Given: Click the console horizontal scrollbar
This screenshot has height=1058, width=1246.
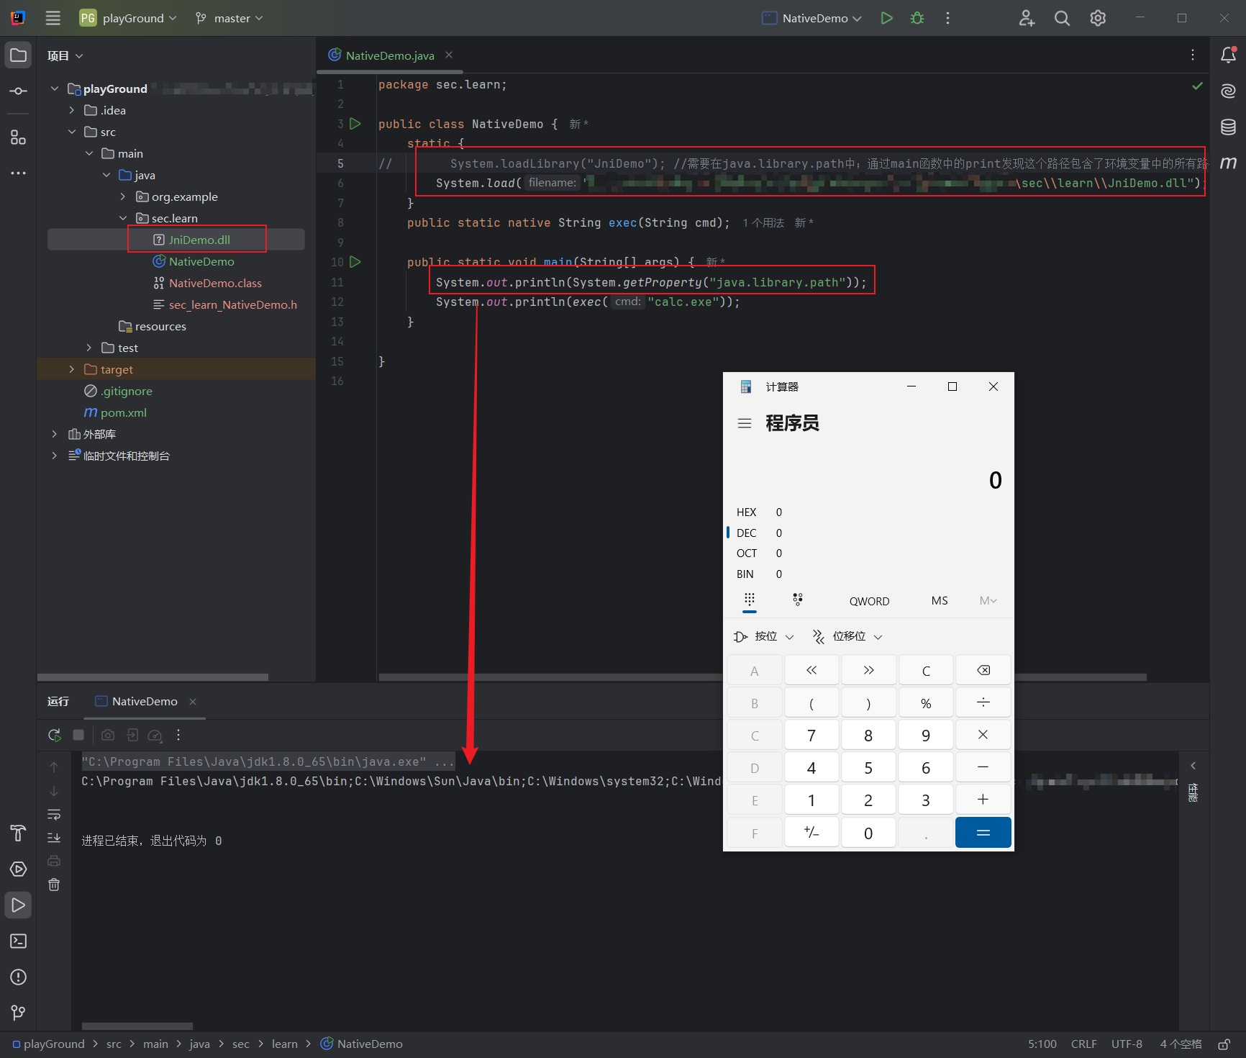Looking at the screenshot, I should click(x=137, y=1026).
